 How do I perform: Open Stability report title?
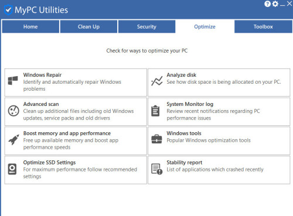[185, 162]
